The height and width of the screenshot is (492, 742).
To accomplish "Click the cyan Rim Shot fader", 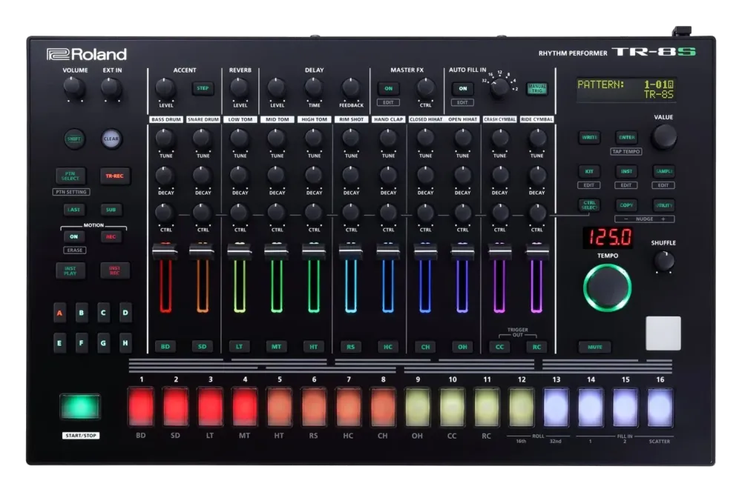I will pos(351,251).
